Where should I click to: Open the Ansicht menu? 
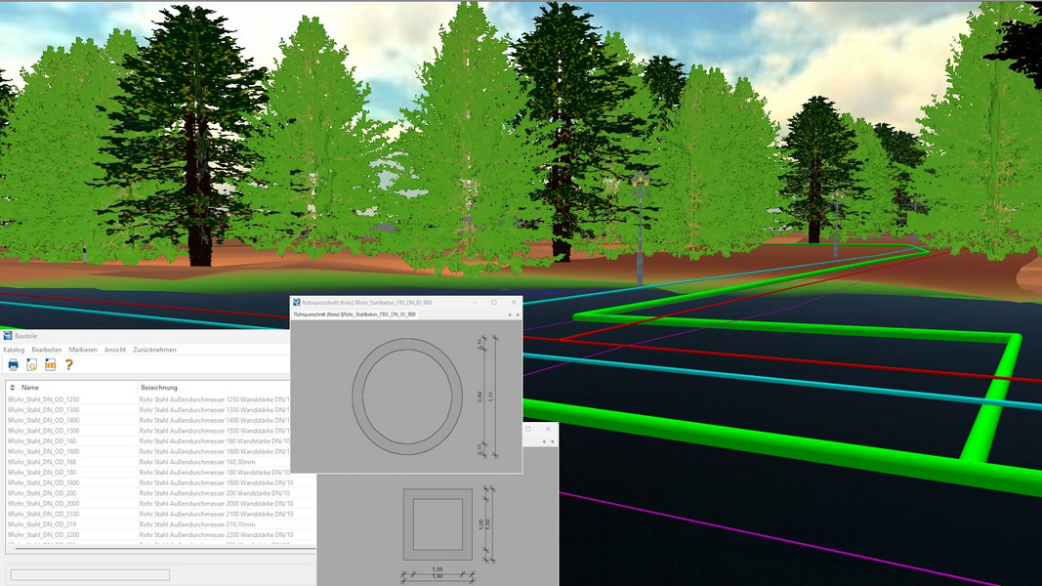(115, 350)
